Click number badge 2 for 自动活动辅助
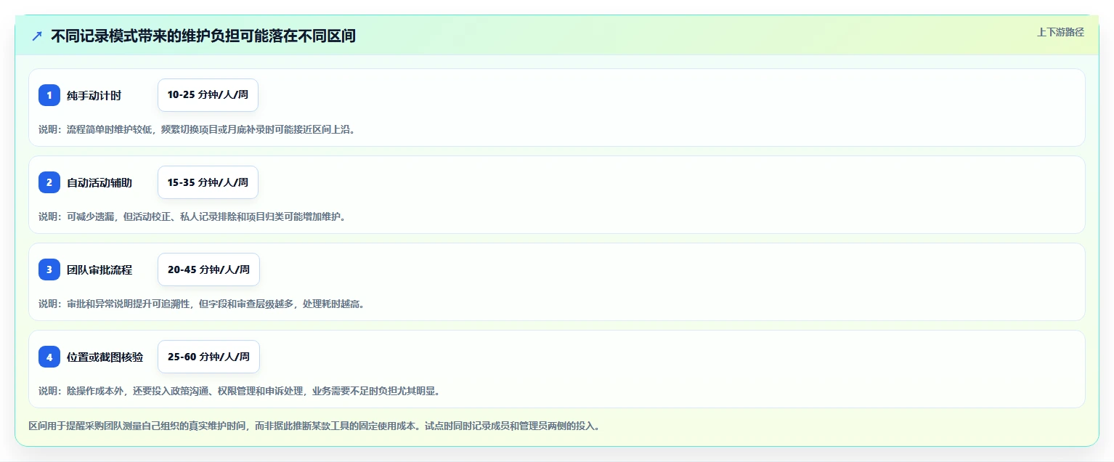The image size is (1114, 462). click(49, 182)
